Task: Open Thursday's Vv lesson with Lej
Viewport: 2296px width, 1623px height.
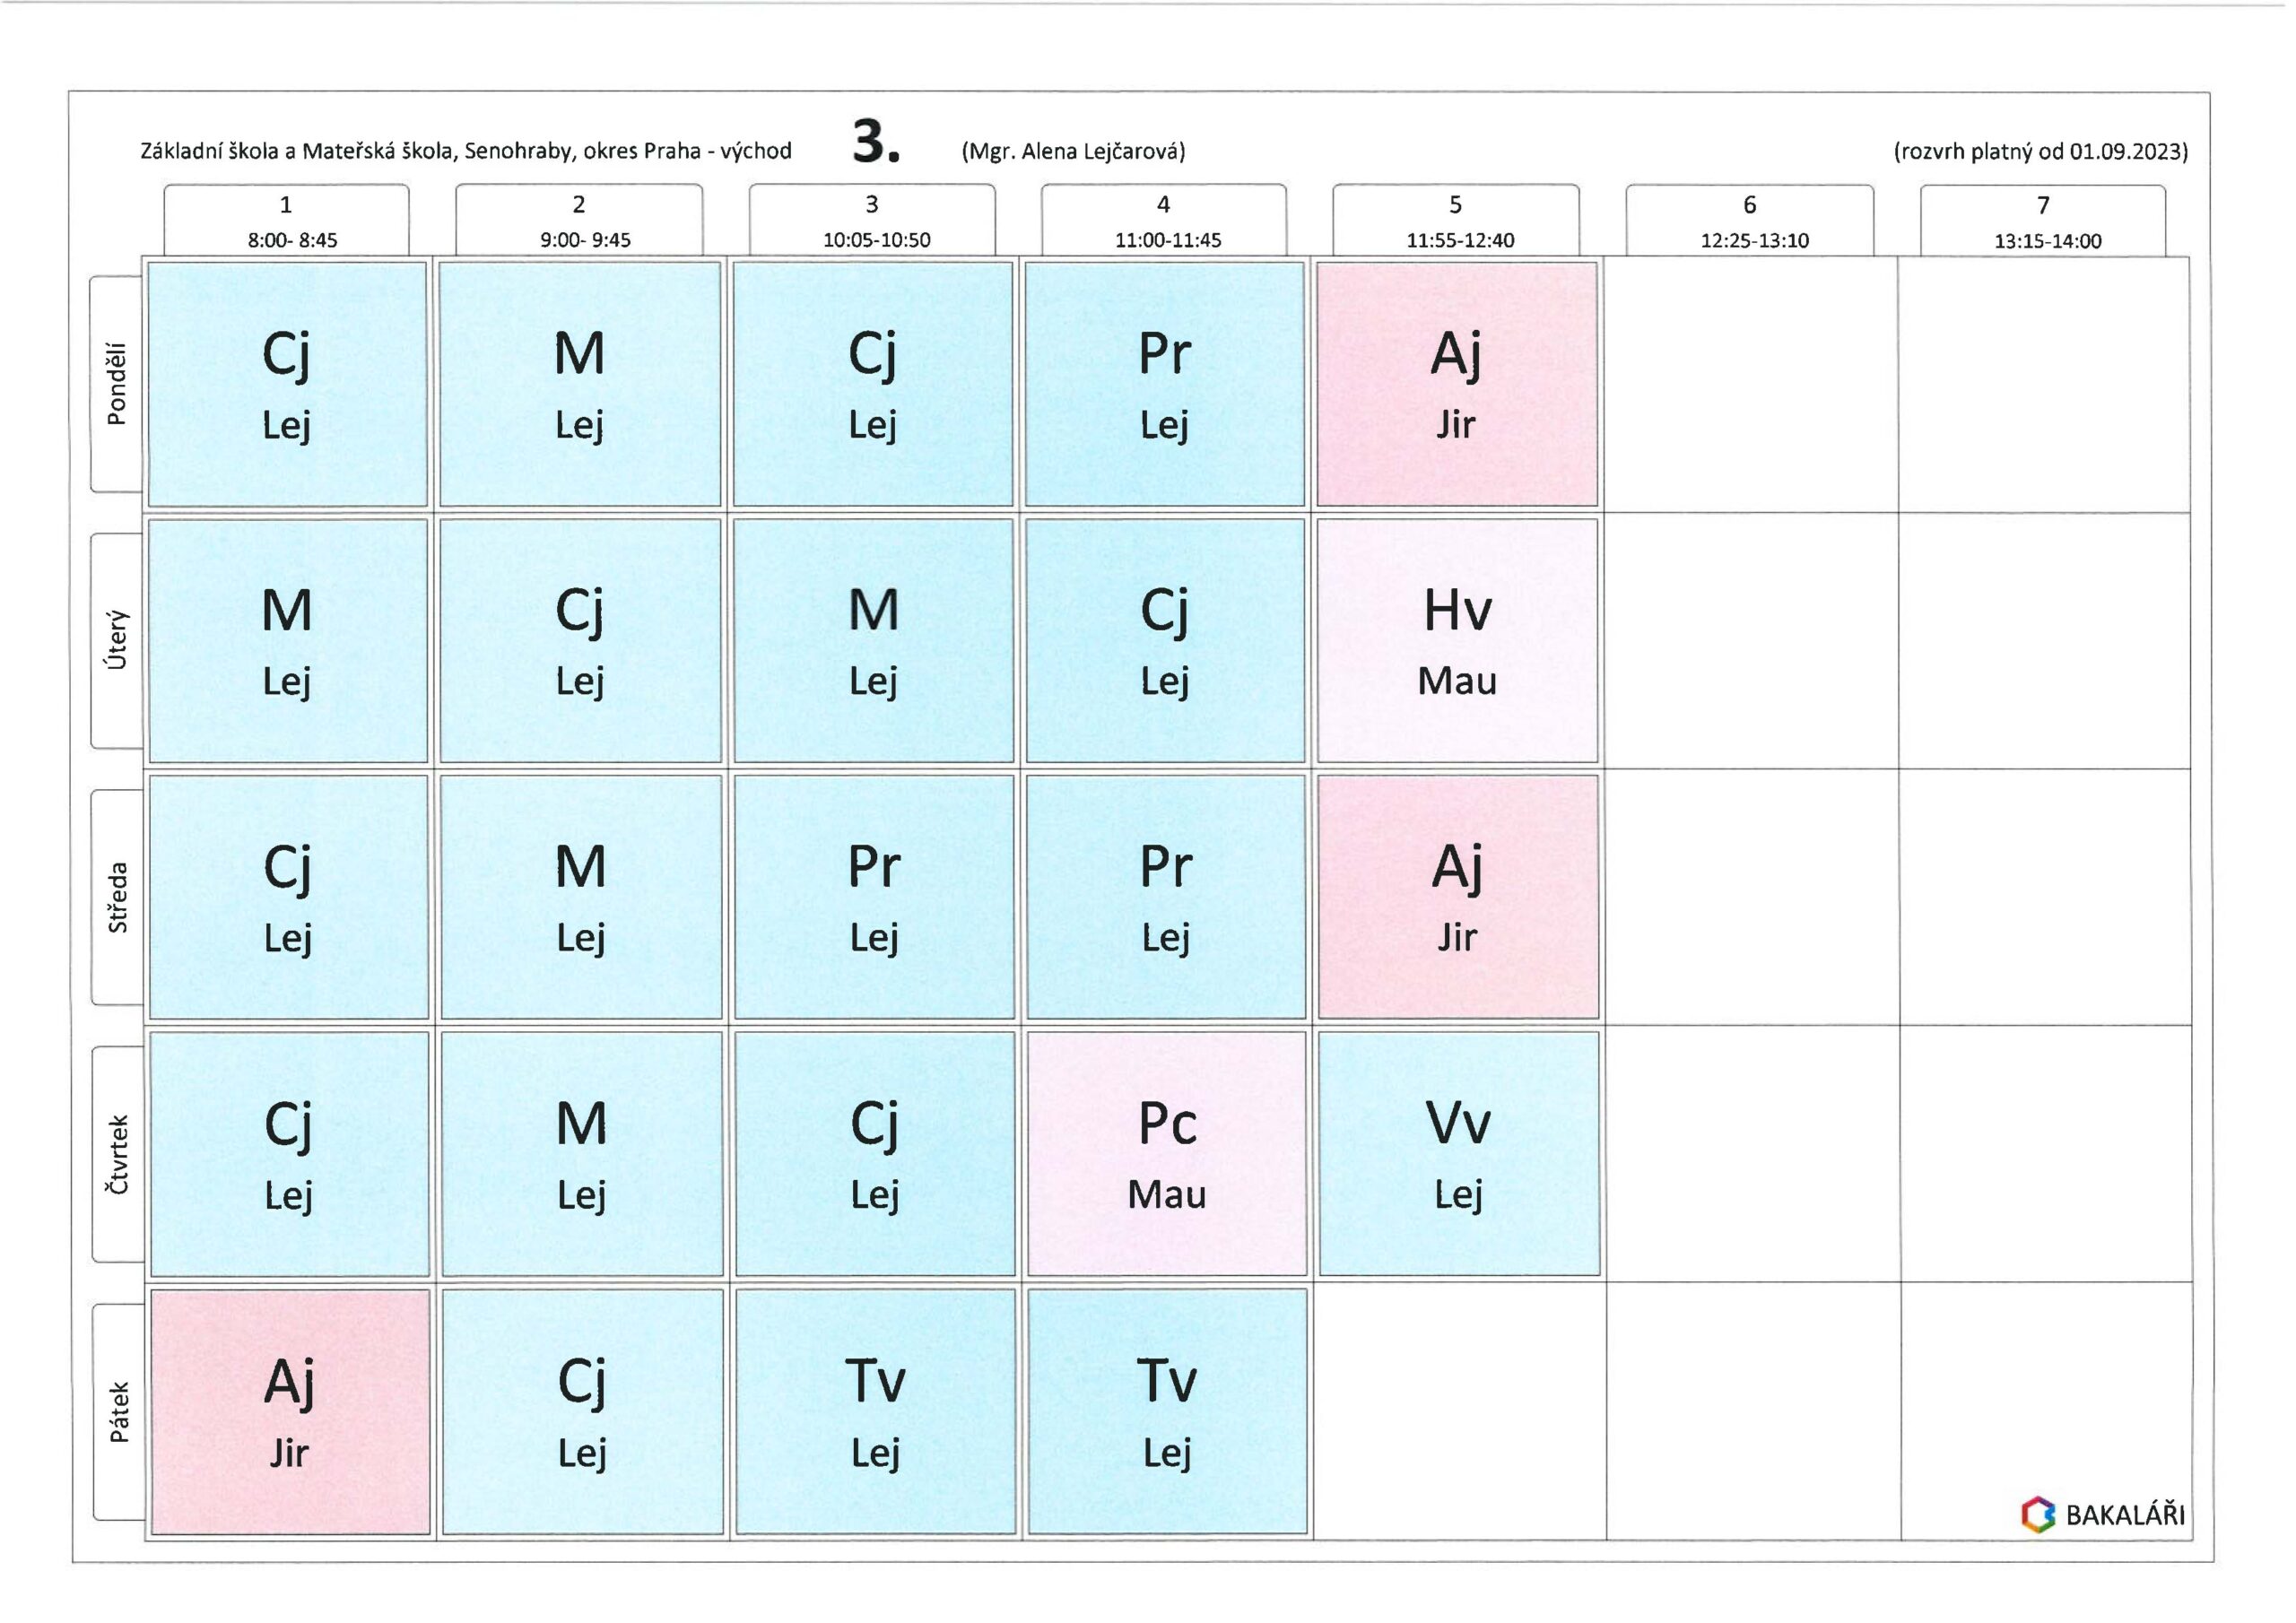Action: coord(1459,1154)
